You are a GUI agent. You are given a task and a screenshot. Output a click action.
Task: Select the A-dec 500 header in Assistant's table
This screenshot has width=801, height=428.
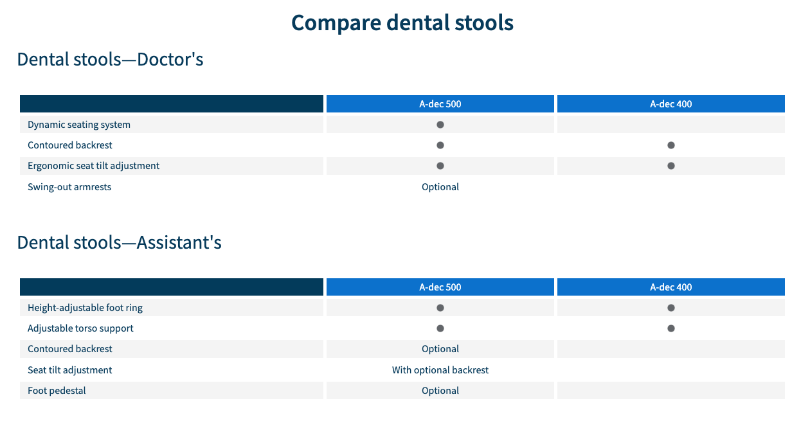pos(440,287)
